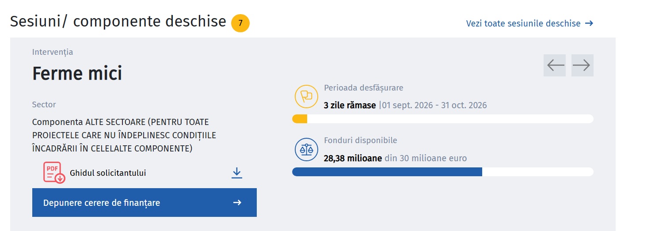Click the arrow inside the Depunere cerere button
Image resolution: width=651 pixels, height=231 pixels.
pos(237,203)
